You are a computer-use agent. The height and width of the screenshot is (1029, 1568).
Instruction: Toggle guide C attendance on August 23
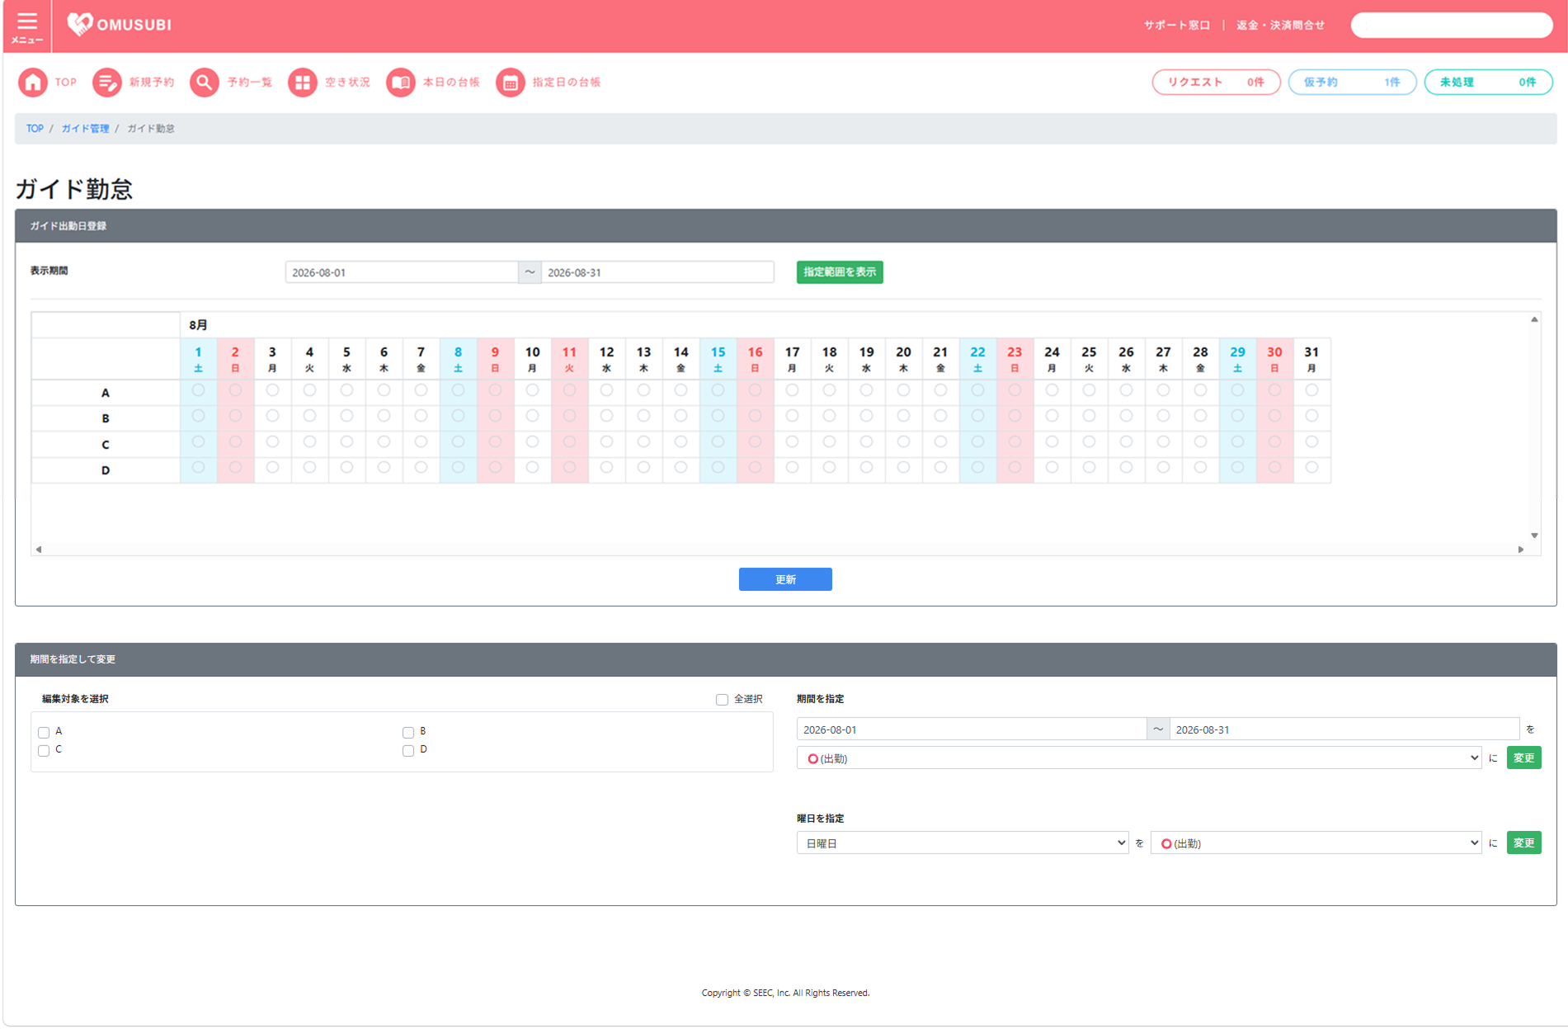point(1015,441)
